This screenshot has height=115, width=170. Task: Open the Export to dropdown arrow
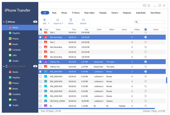[x=63, y=23]
